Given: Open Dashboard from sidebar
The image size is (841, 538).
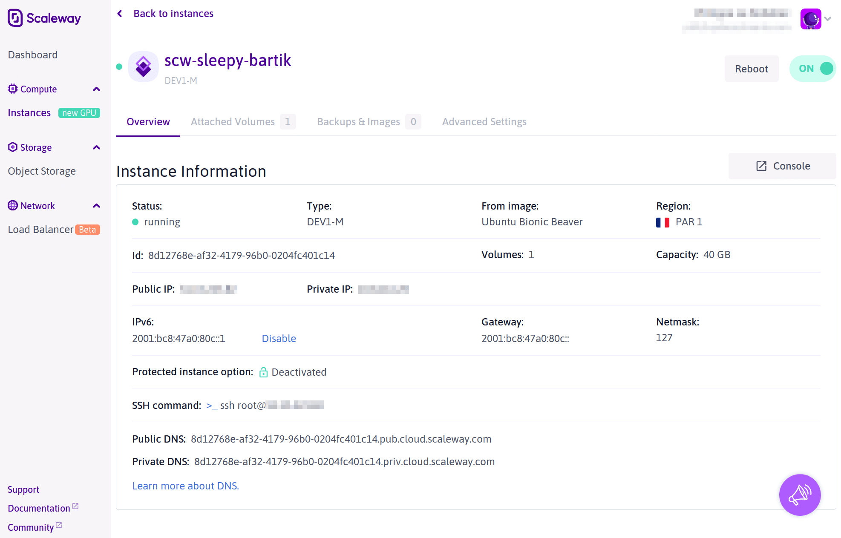Looking at the screenshot, I should [32, 55].
